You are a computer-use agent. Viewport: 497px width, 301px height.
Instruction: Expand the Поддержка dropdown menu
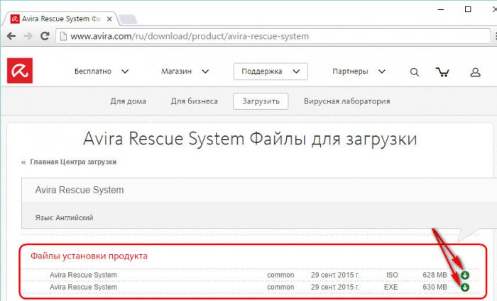[x=271, y=72]
